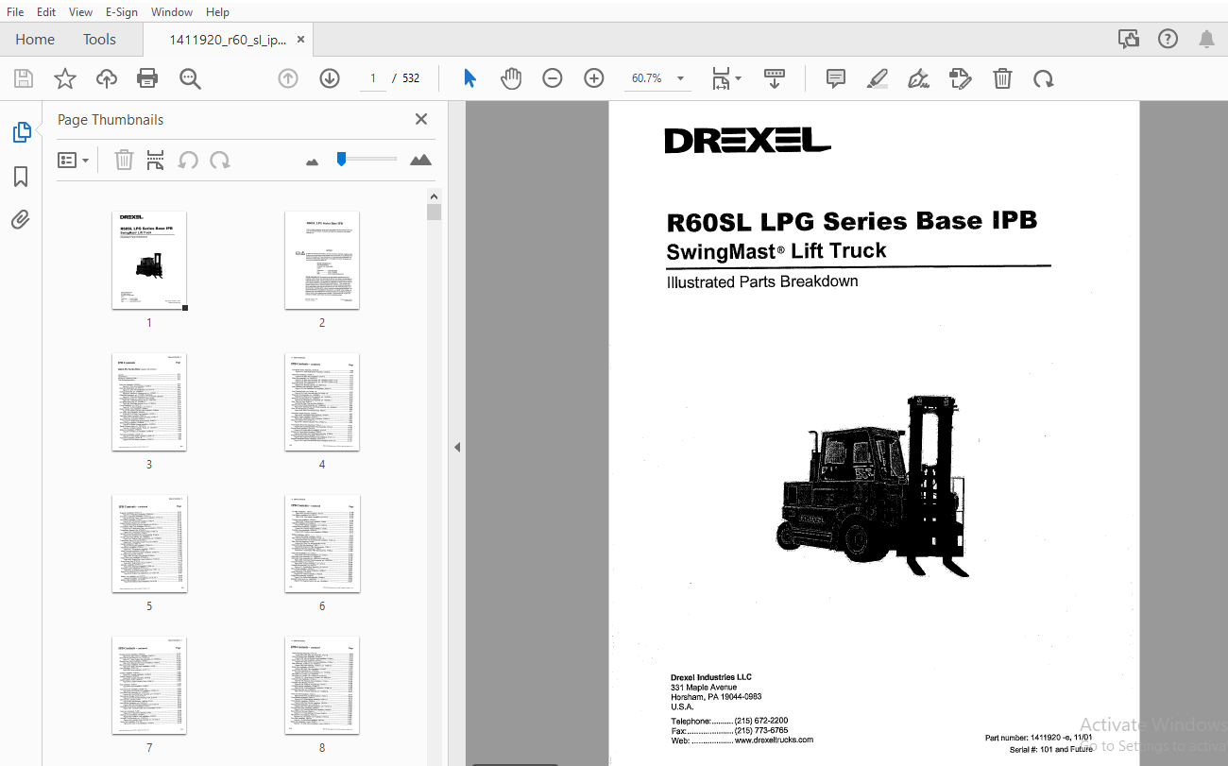Select the page 3 thumbnail
Screen dimensions: 1228x766
coord(149,402)
